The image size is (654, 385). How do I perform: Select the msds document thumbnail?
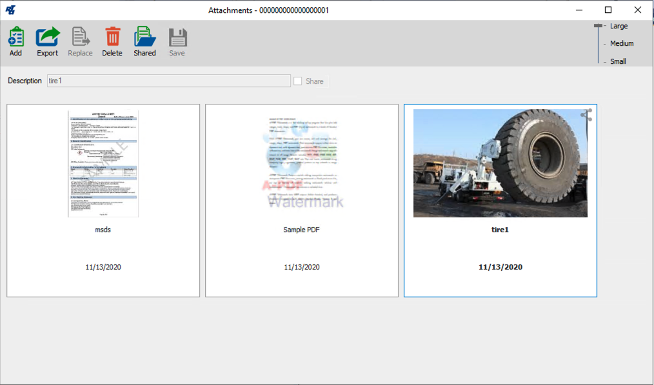tap(103, 163)
